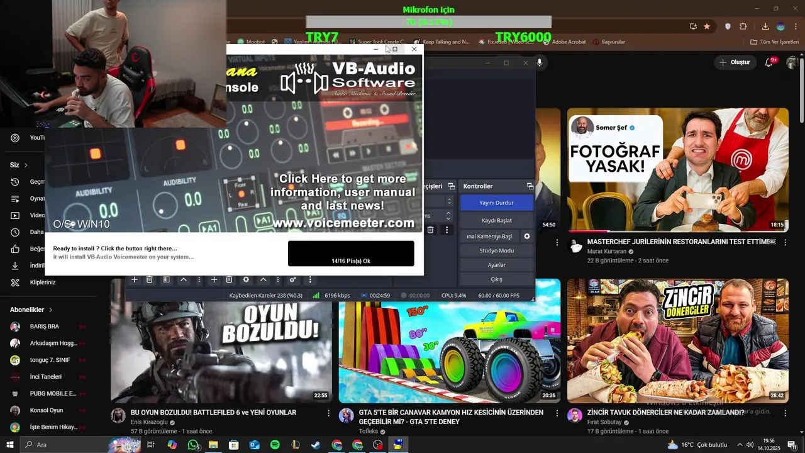Bookmark this page with Chrome star icon
Screen dimensions: 805x453
coord(707,26)
